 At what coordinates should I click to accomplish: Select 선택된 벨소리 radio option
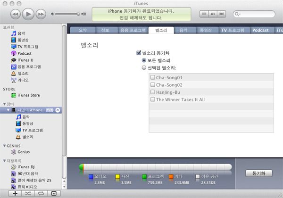coord(144,68)
